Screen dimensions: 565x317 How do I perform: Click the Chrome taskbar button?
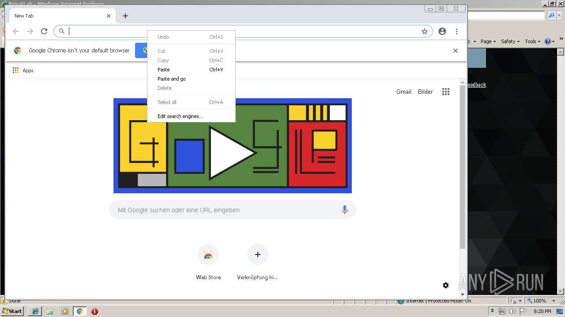point(79,311)
